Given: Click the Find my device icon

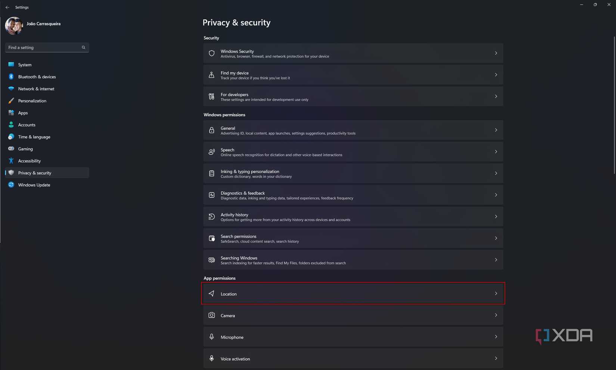Looking at the screenshot, I should [x=212, y=75].
